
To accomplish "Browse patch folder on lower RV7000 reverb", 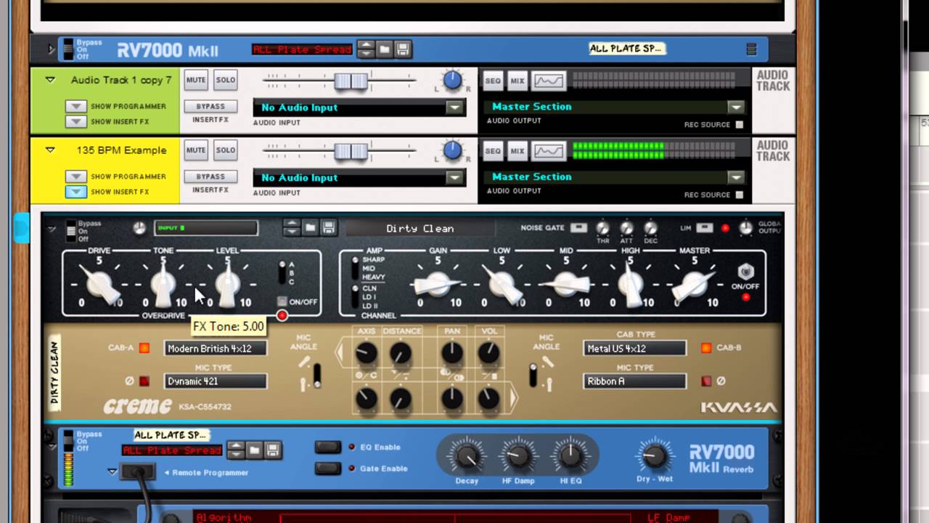I will tap(255, 450).
